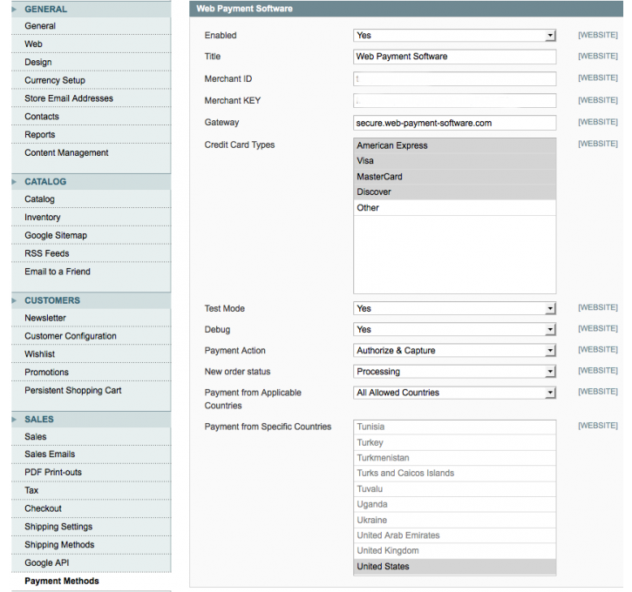Open Newsletter configuration tab

tap(91, 318)
